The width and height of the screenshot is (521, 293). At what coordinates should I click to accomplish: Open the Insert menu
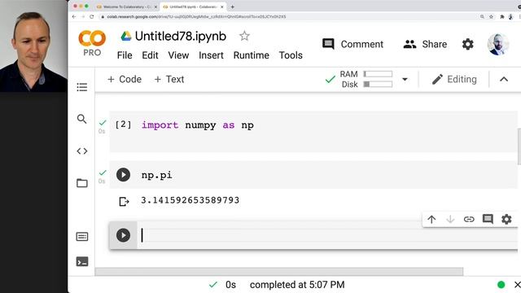(211, 55)
